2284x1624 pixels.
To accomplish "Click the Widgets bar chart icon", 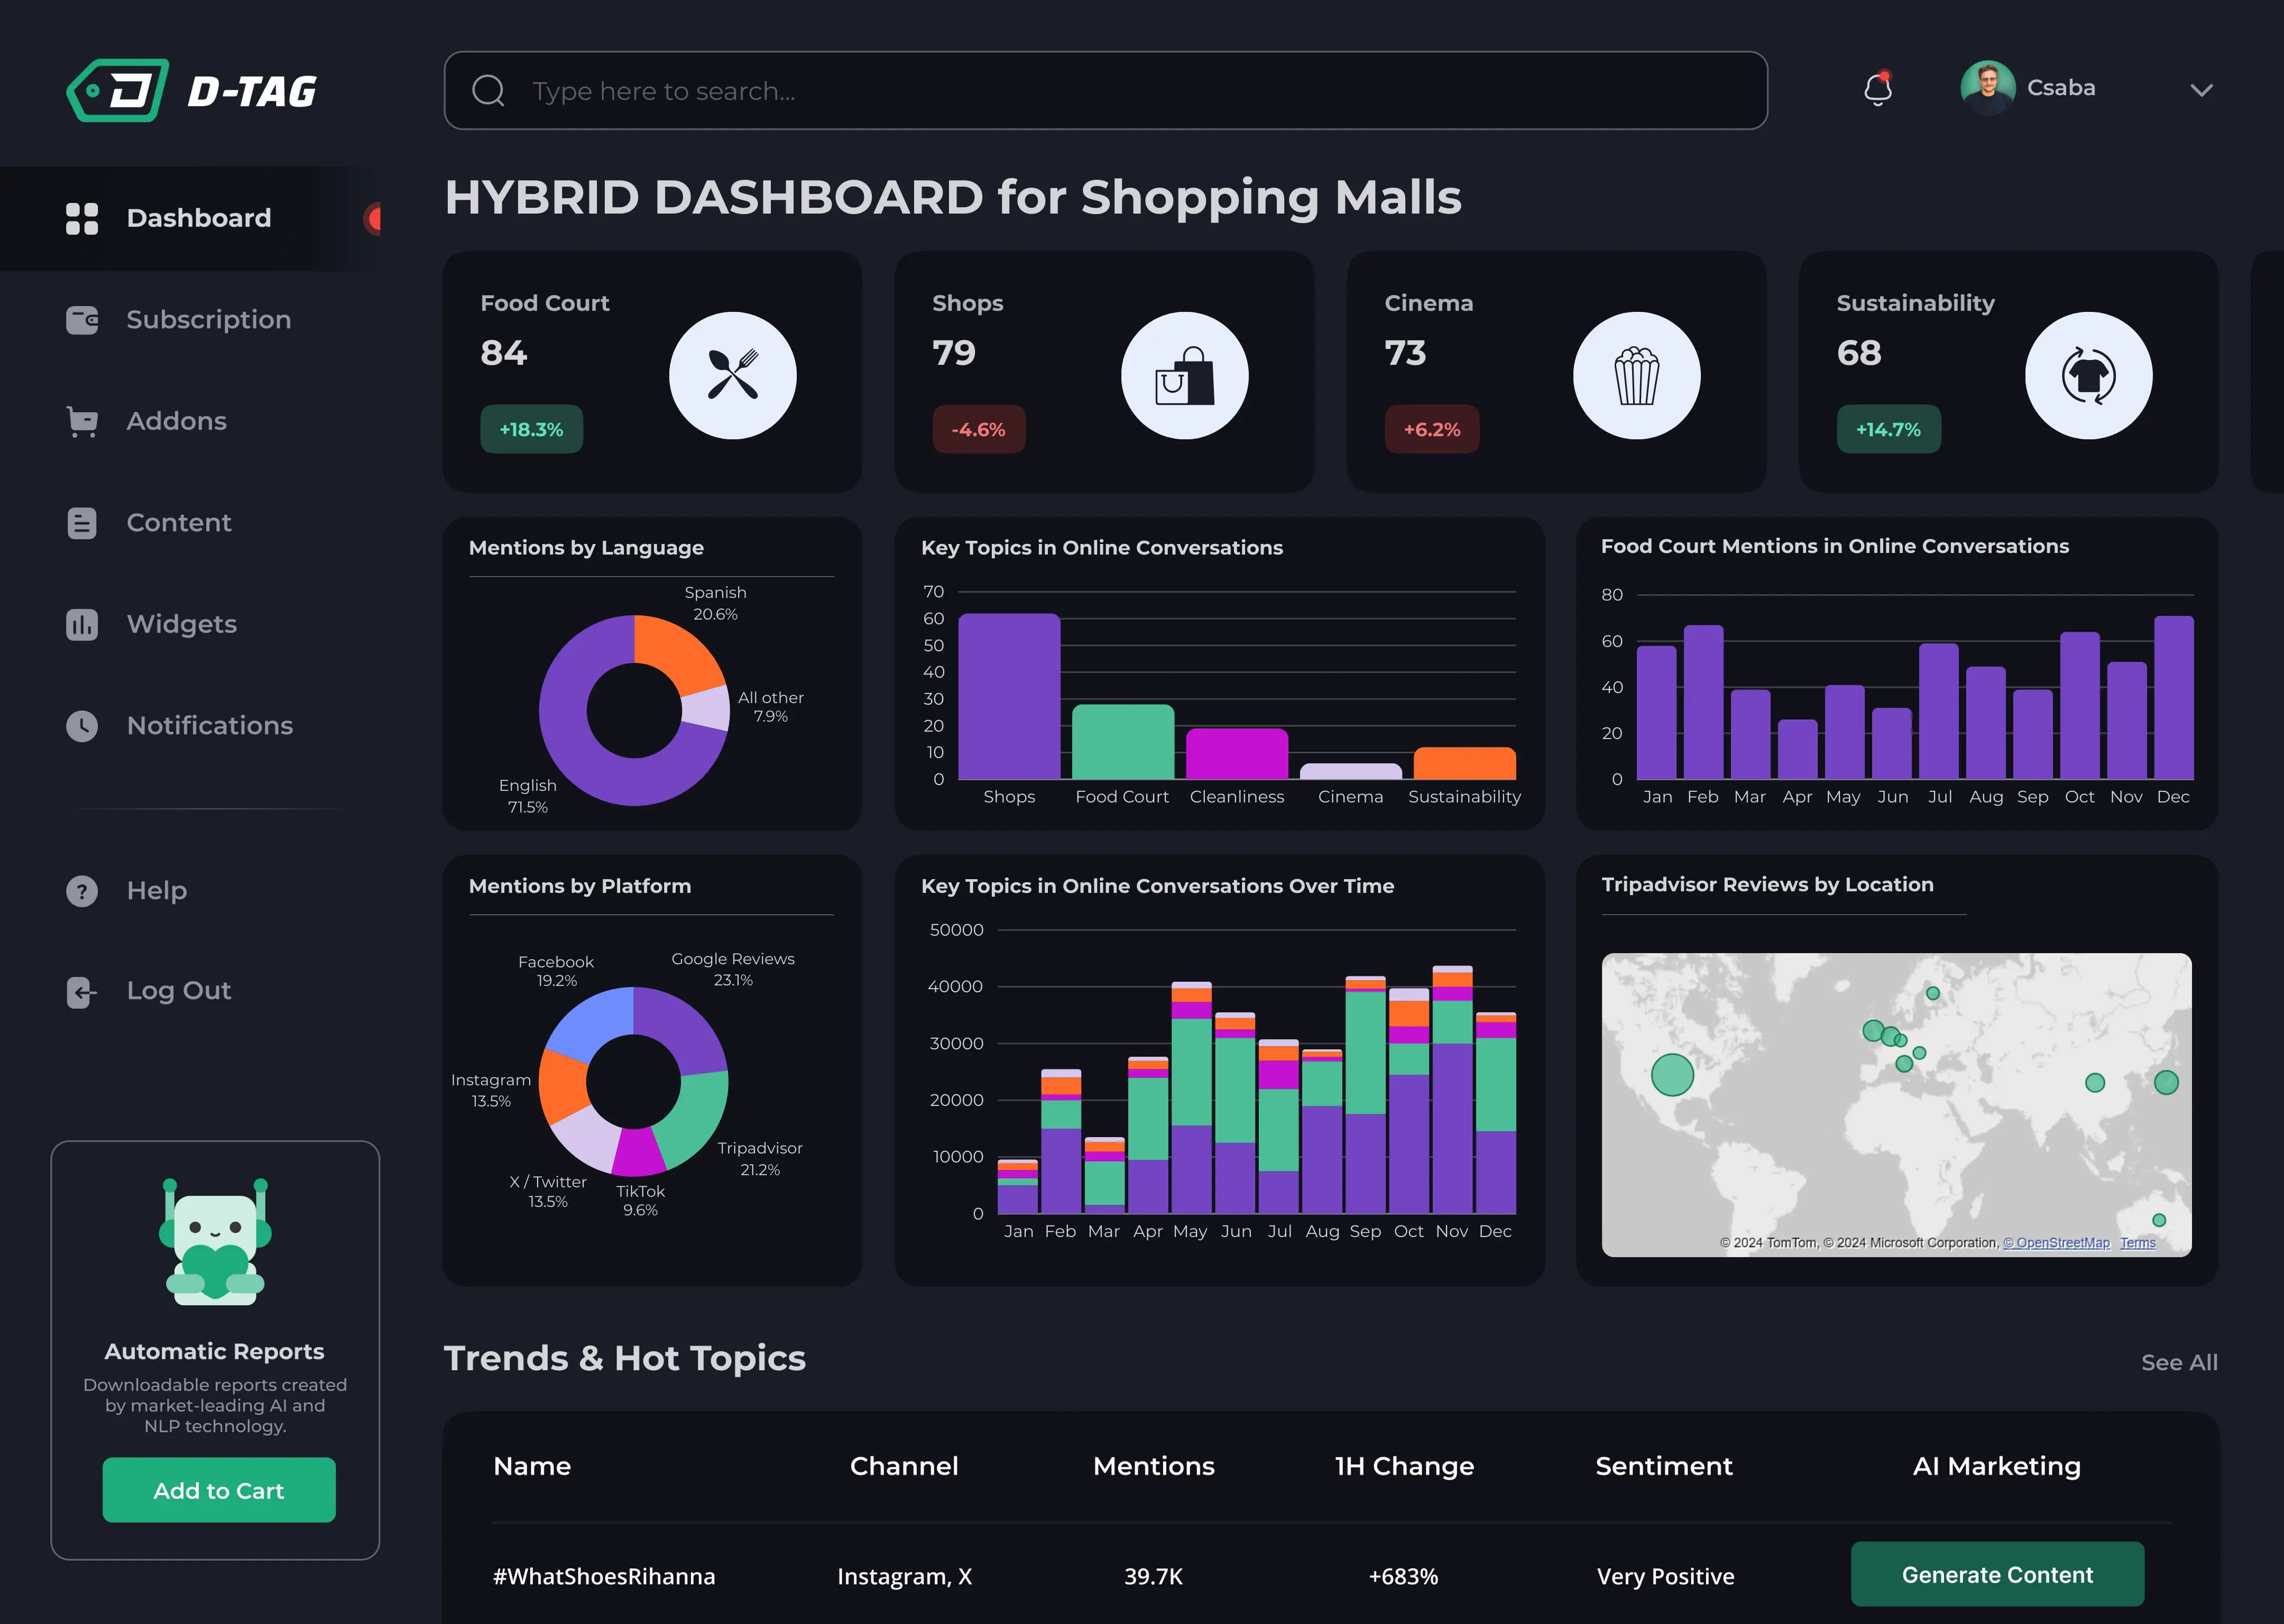I will point(81,624).
